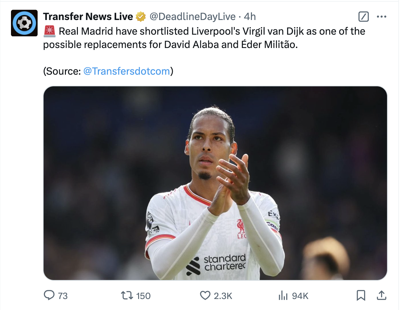Image resolution: width=400 pixels, height=310 pixels.
Task: Click the 150 reposts count
Action: point(143,296)
